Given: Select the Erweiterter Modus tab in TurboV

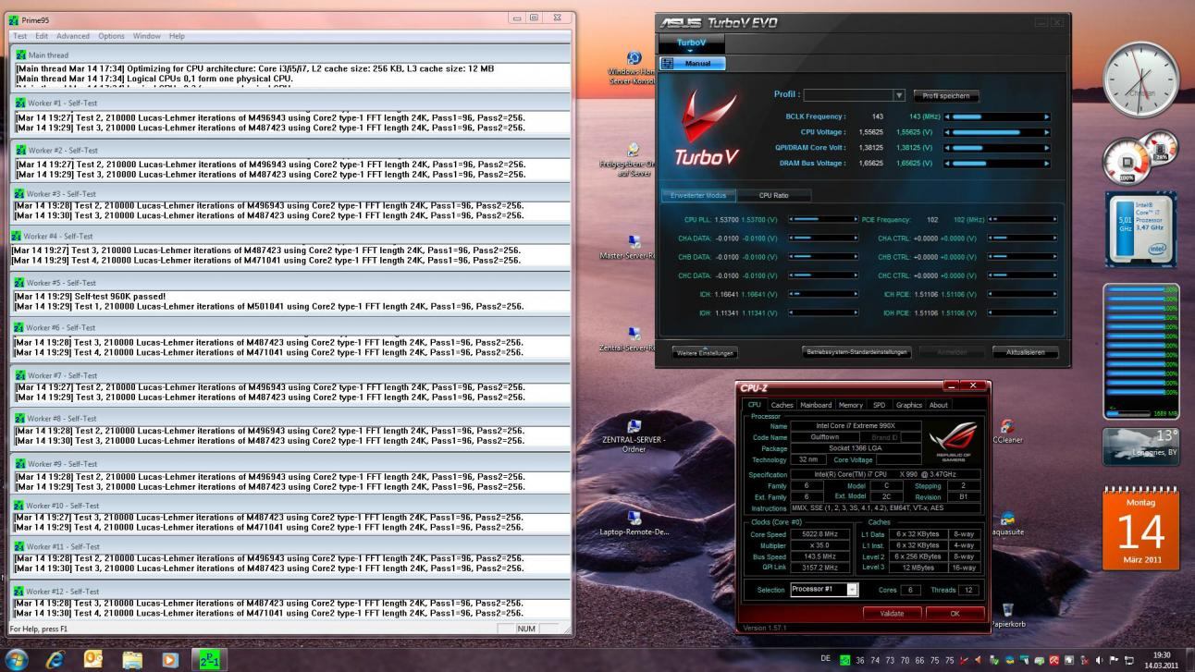Looking at the screenshot, I should coord(699,195).
